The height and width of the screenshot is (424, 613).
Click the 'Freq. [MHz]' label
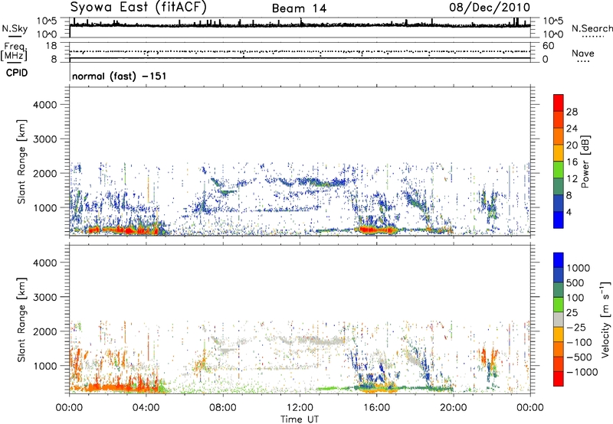tap(14, 51)
